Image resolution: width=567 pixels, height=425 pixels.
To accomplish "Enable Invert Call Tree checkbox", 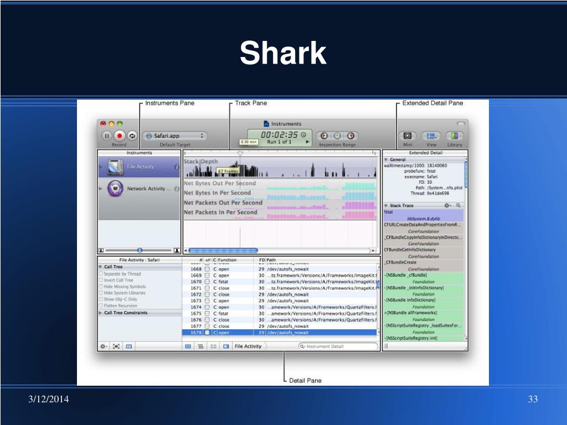I will [101, 280].
